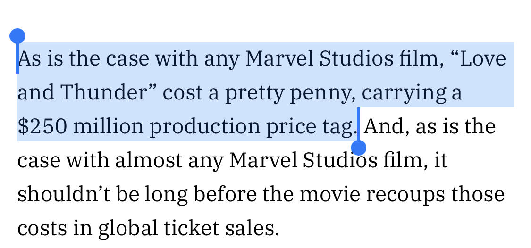Viewport: 531px width, 248px height.
Task: Tap the word "almost"
Action: coord(148,161)
